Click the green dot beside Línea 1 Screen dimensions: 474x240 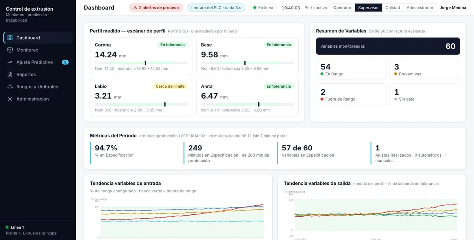pos(7,227)
